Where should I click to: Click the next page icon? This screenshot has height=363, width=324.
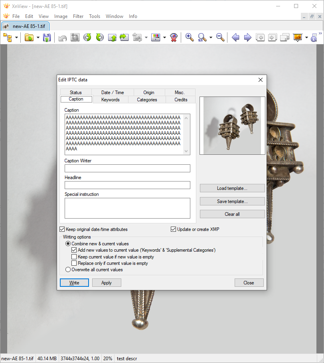tap(273, 37)
